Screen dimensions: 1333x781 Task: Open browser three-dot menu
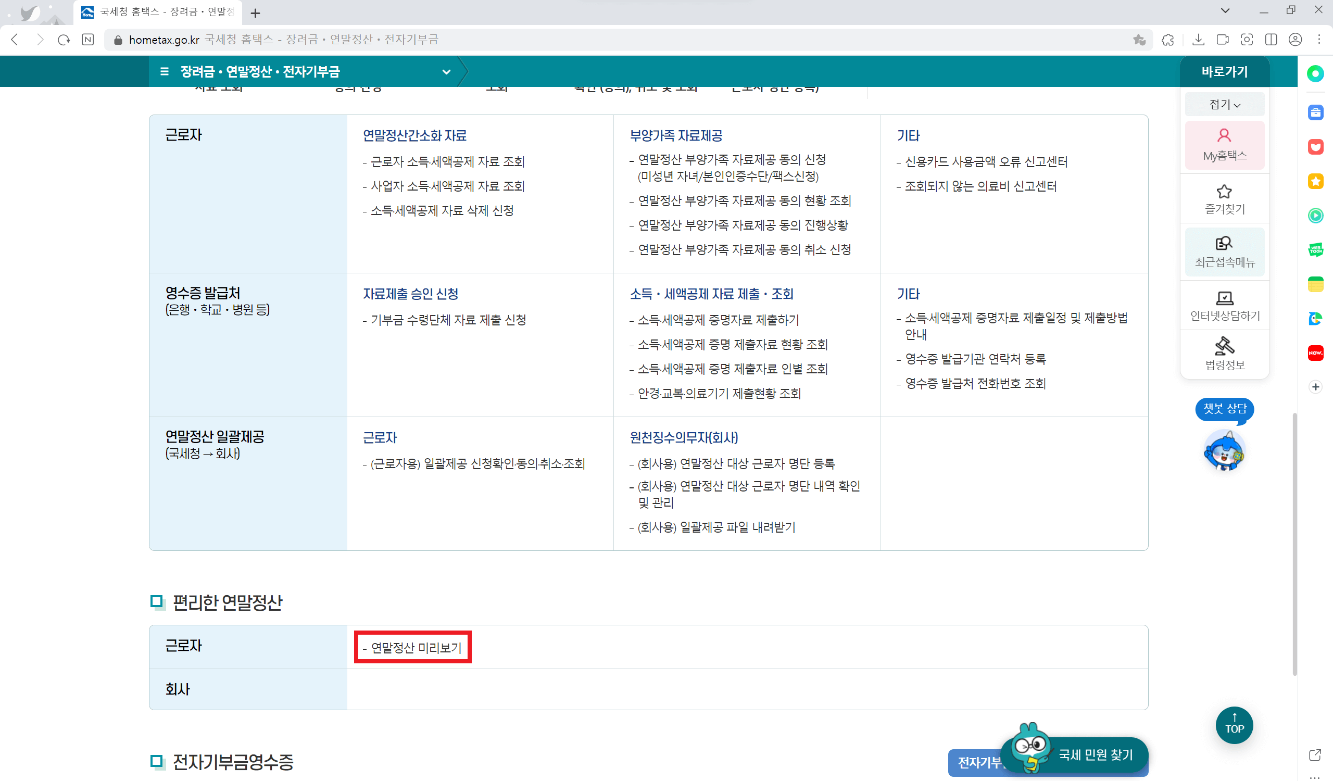(1319, 40)
